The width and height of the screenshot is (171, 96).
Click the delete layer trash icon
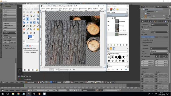pos(127,45)
